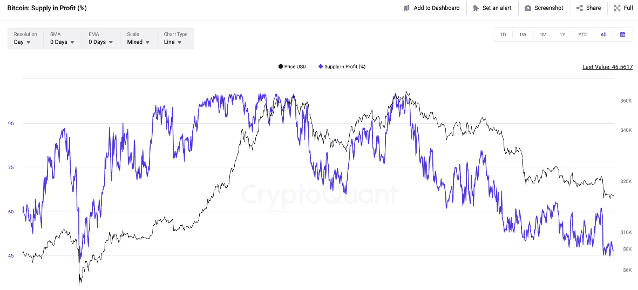This screenshot has width=638, height=290.
Task: Expand the Resolution Day dropdown
Action: click(x=22, y=42)
